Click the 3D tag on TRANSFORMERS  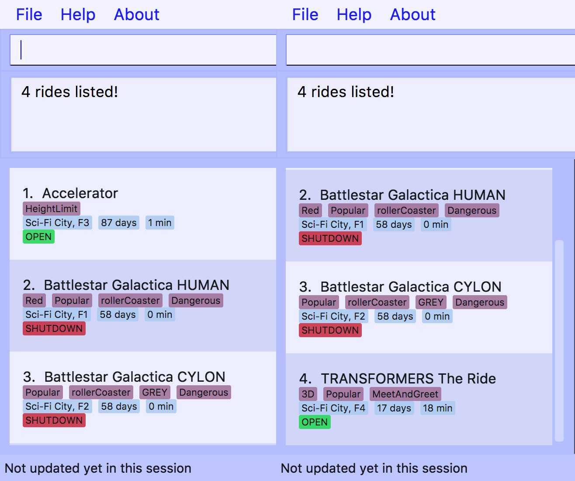point(308,394)
